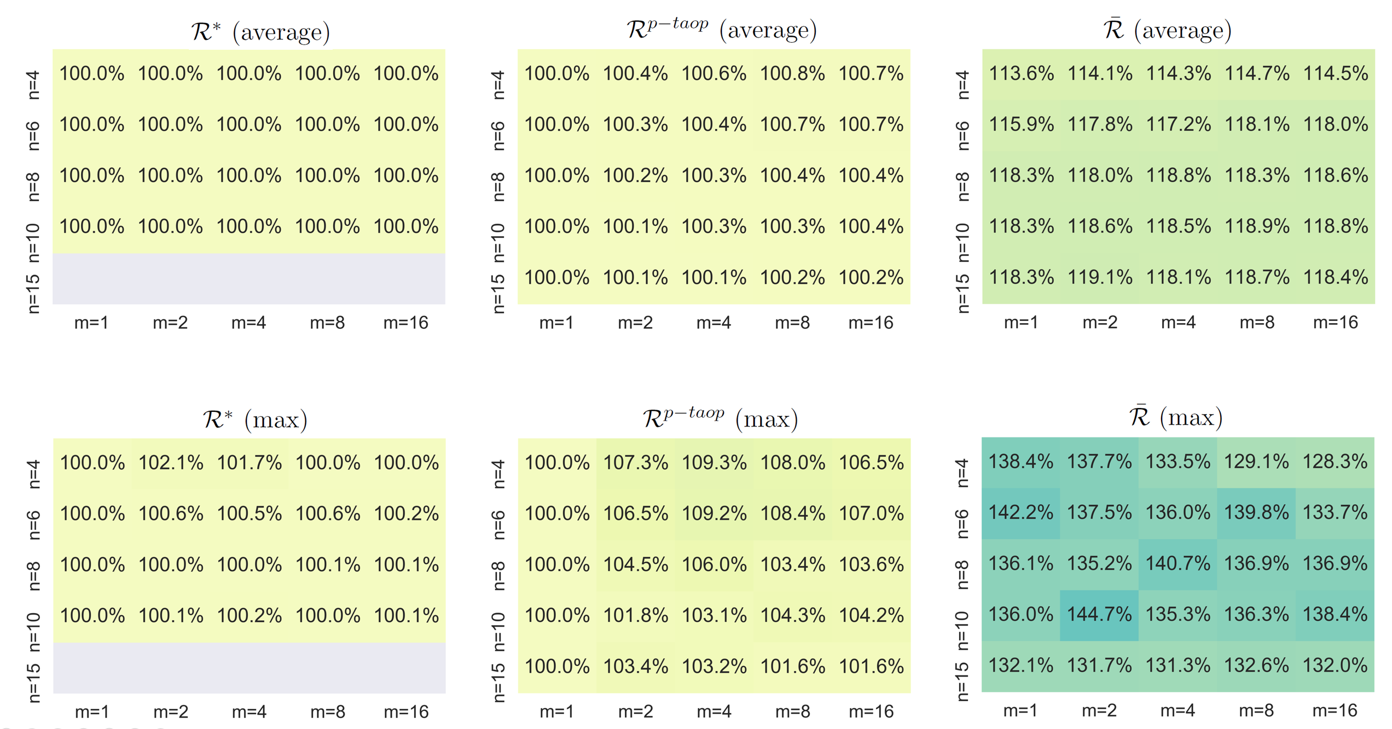
Task: Click the 140.7% cell
Action: [x=1178, y=564]
